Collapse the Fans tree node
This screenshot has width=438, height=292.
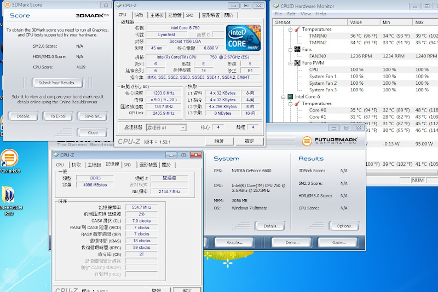click(291, 50)
